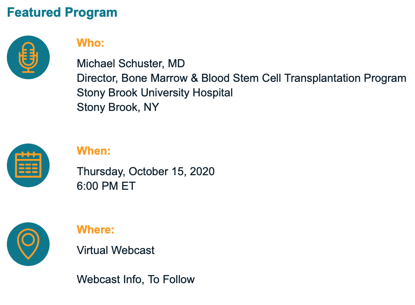This screenshot has width=415, height=305.
Task: Click the orange Who: label
Action: click(x=90, y=43)
